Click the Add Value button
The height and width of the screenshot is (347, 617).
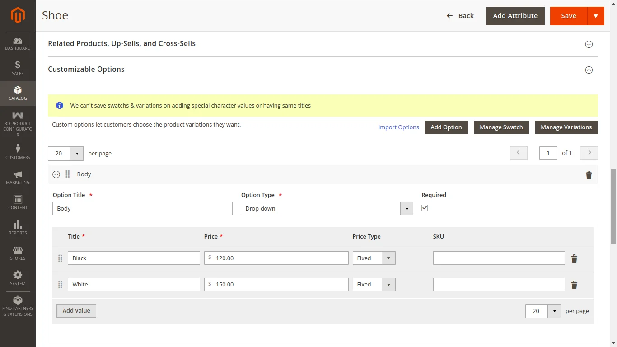tap(76, 310)
